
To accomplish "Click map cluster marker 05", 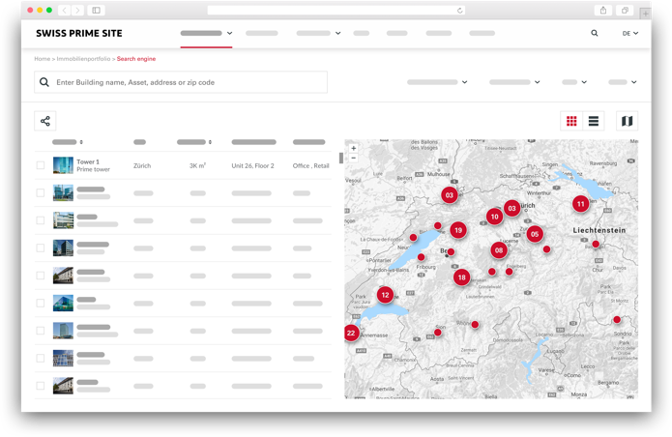I will 535,234.
